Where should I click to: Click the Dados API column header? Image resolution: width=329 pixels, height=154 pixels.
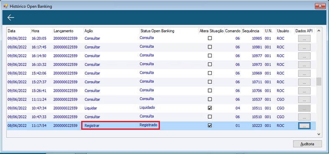(x=304, y=31)
